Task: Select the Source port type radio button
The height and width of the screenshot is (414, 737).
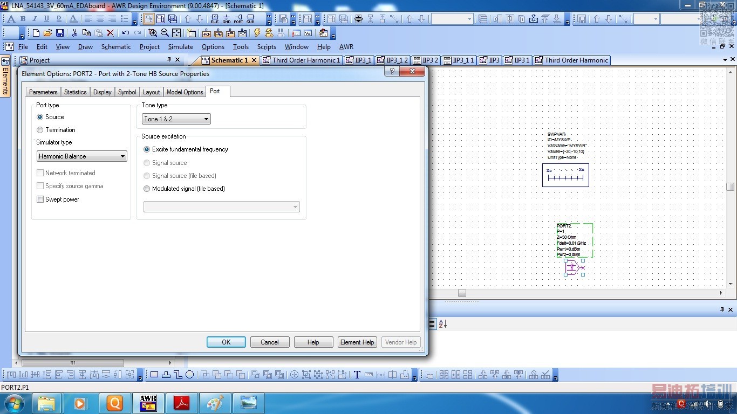Action: (40, 117)
